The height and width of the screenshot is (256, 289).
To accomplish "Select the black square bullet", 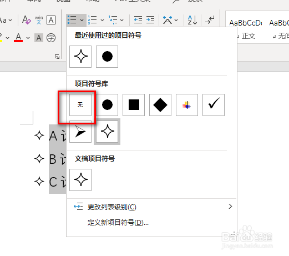I will (x=134, y=105).
